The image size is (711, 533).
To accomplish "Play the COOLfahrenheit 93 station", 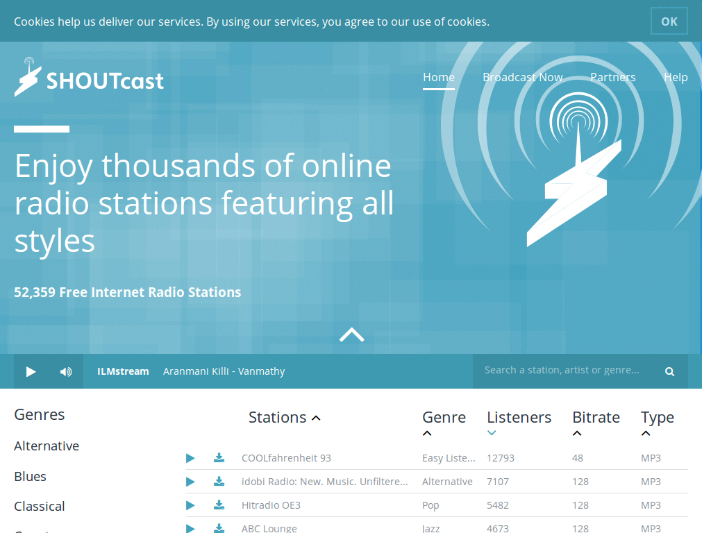I will (190, 457).
